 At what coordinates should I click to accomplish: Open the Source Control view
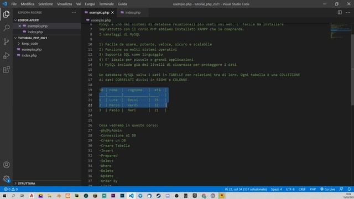coord(6,41)
